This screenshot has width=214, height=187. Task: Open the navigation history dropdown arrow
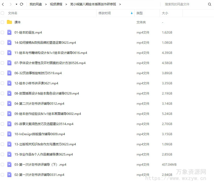point(17,4)
